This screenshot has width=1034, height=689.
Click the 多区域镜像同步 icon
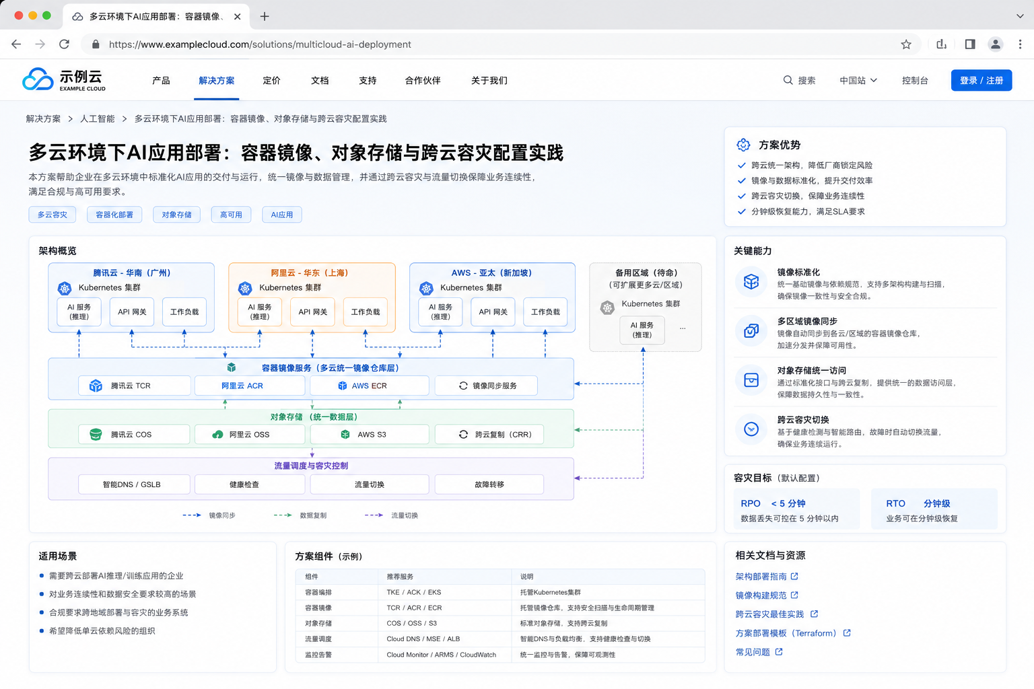[751, 331]
